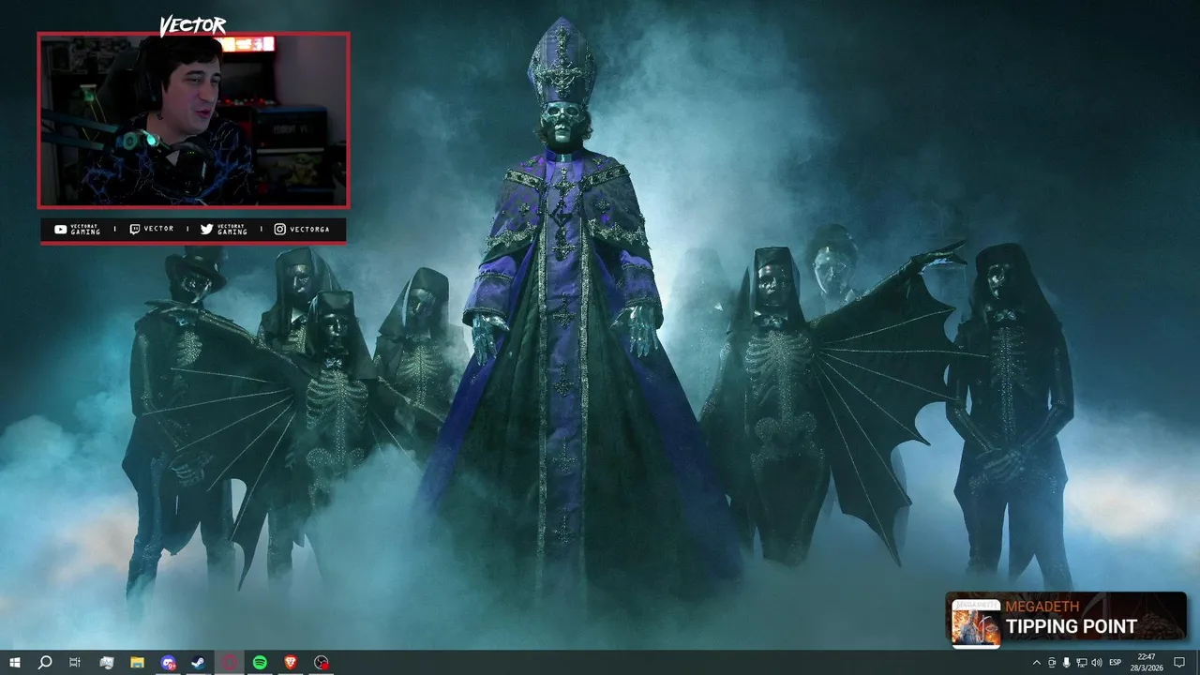Click the webcam overlay feed
Screen dimensions: 1200x675
[x=193, y=120]
